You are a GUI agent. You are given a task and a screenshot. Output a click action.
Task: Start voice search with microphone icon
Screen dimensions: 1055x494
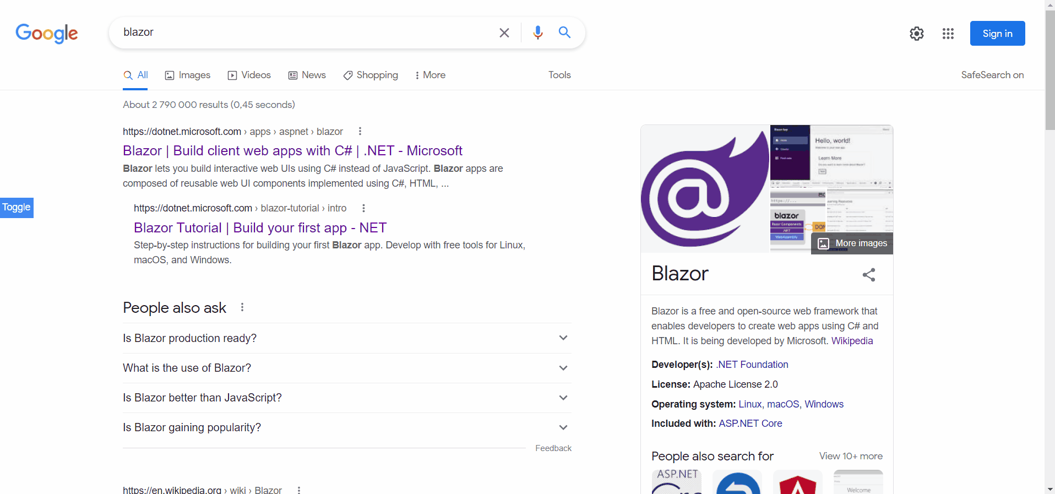[538, 32]
